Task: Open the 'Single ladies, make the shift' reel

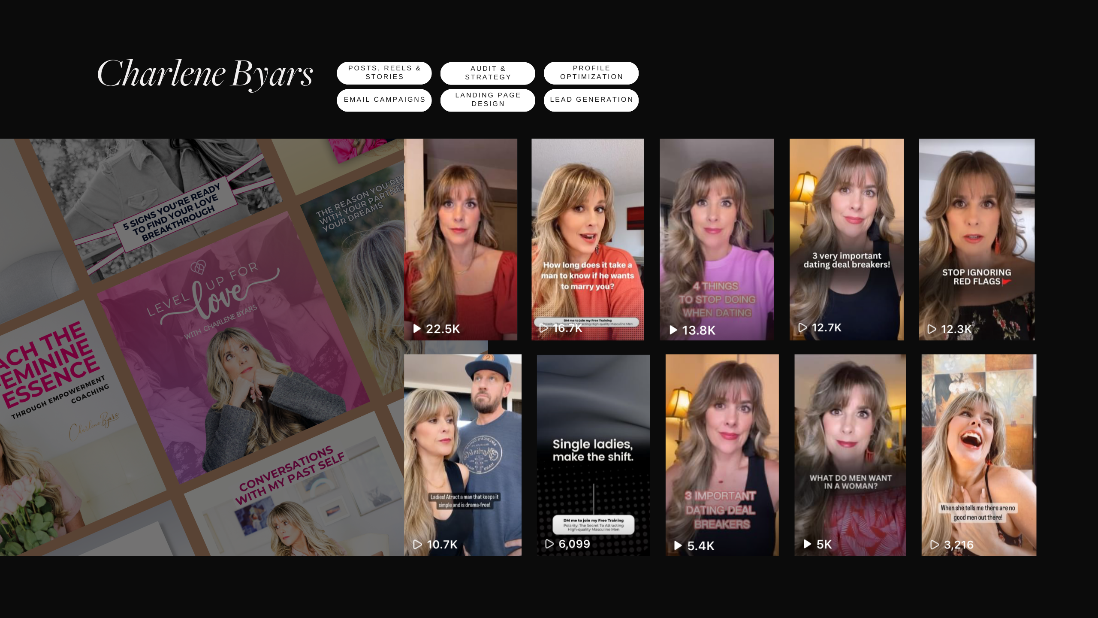Action: pos(594,455)
